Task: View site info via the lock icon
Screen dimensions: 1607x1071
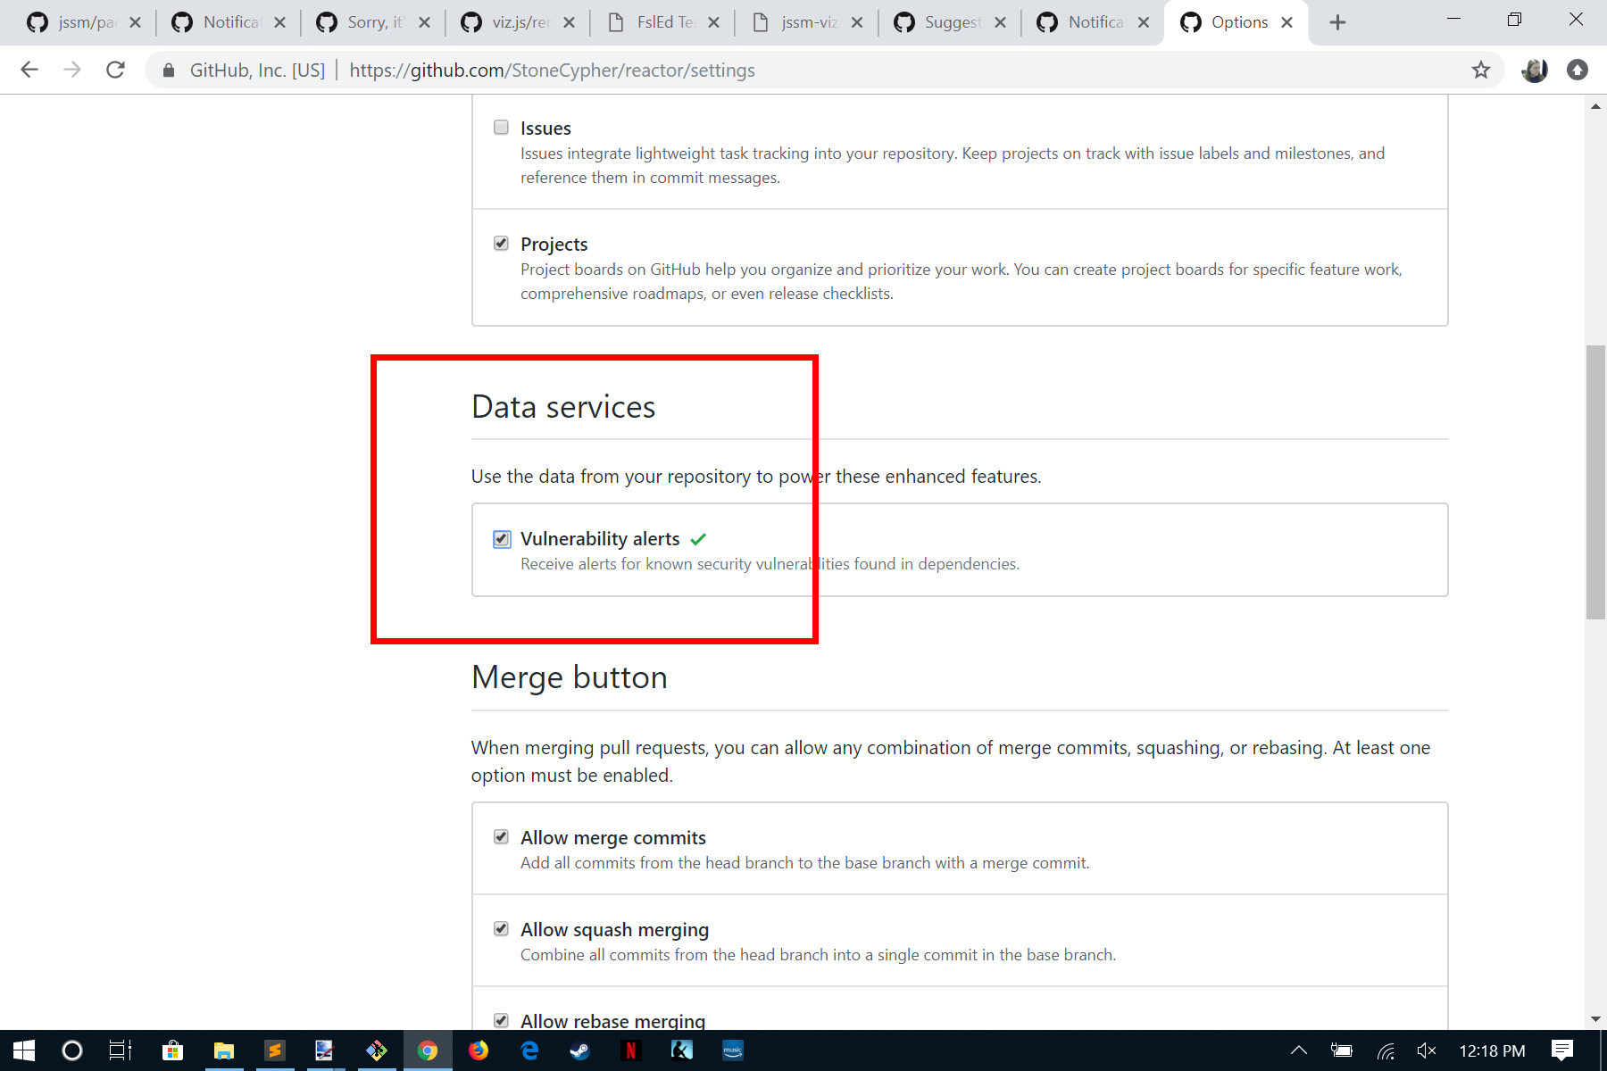Action: 168,70
